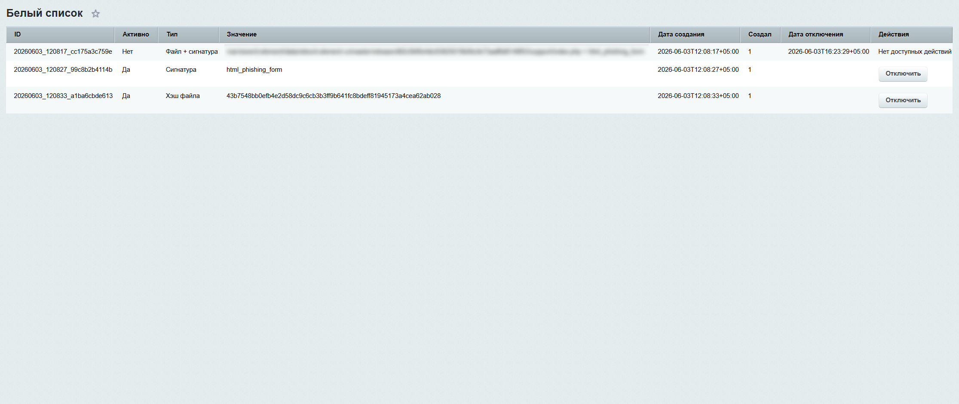Click the Действия column header
This screenshot has width=959, height=404.
(912, 34)
